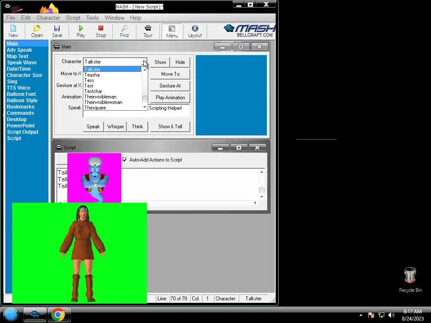
Task: Click the Windows Start orb
Action: (x=11, y=314)
